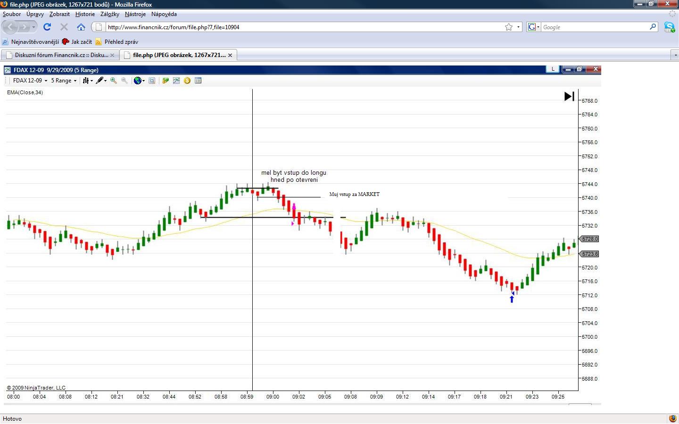Click the 'mel byt vstup do longu' annotation
The height and width of the screenshot is (424, 679).
tap(294, 173)
